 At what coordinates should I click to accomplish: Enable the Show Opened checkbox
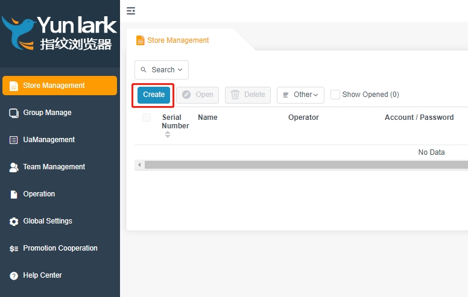(335, 95)
